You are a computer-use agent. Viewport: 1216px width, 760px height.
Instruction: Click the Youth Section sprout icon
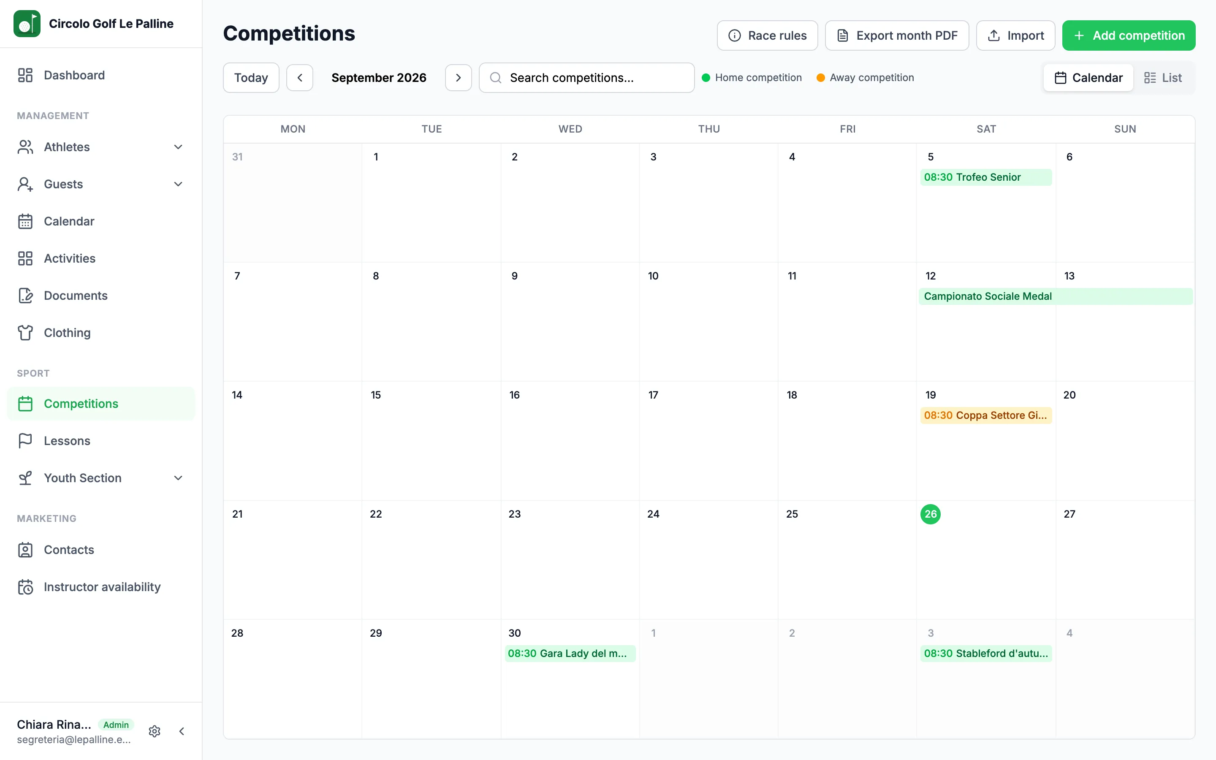pyautogui.click(x=25, y=478)
